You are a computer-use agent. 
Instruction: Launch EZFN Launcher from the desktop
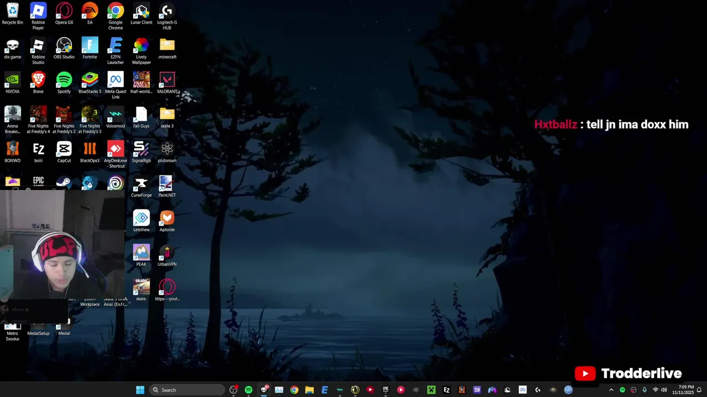115,51
